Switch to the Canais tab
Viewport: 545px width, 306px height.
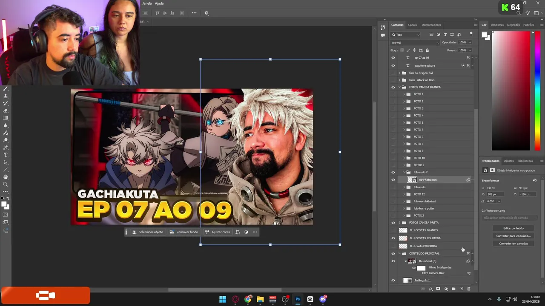point(412,25)
